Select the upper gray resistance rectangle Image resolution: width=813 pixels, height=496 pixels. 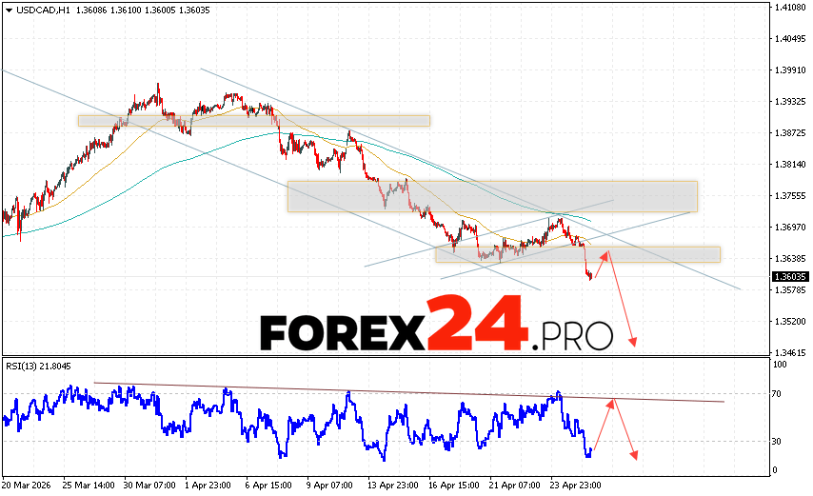coord(253,121)
